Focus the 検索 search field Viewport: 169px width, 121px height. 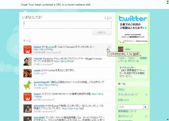pos(130,107)
